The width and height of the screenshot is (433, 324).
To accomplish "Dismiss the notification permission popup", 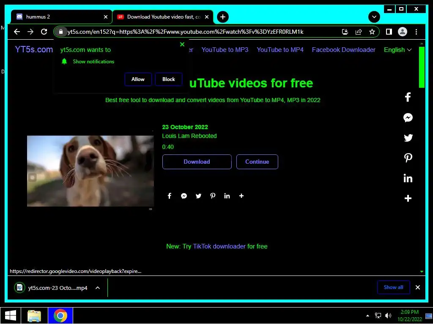I will pos(182,44).
